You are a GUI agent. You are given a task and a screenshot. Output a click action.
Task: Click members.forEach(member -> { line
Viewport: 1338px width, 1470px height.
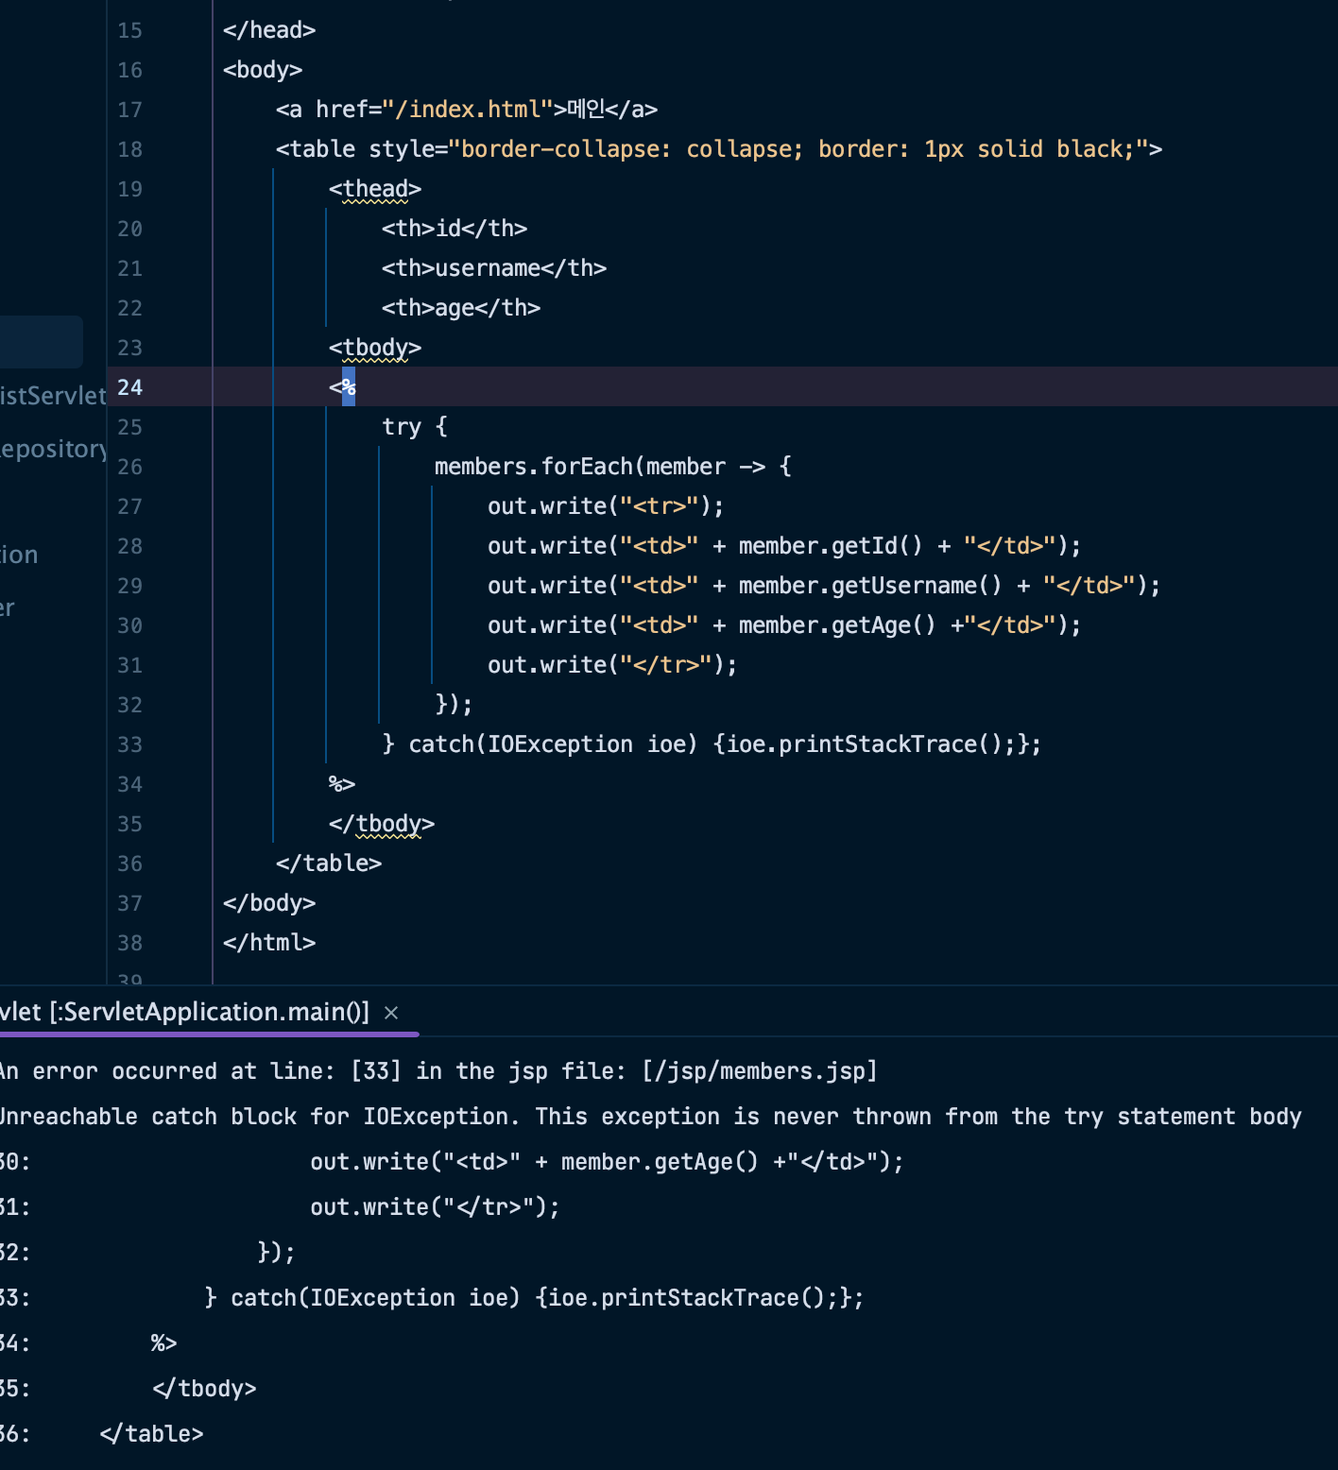point(613,467)
